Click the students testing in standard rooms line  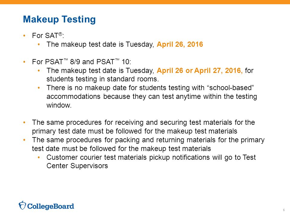tap(103, 79)
